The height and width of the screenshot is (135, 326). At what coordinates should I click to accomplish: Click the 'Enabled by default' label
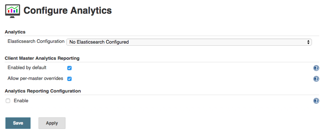coord(27,68)
